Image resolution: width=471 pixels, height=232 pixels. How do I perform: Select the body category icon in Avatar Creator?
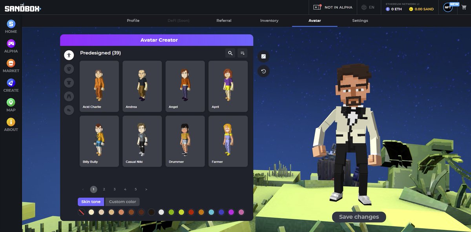click(x=69, y=55)
